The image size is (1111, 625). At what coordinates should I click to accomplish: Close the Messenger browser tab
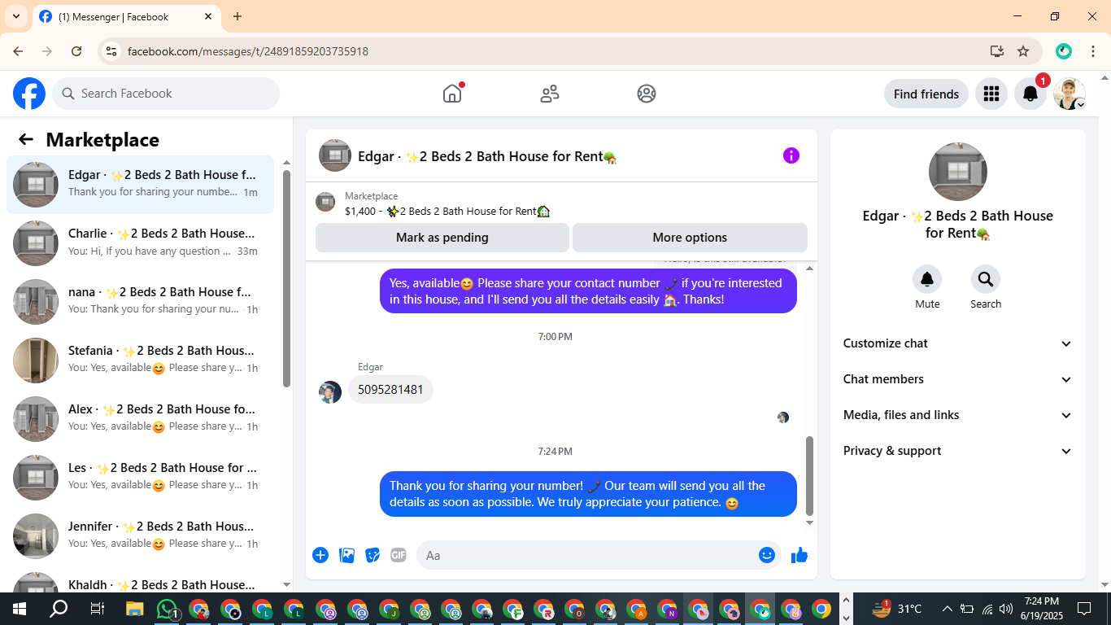click(x=208, y=16)
